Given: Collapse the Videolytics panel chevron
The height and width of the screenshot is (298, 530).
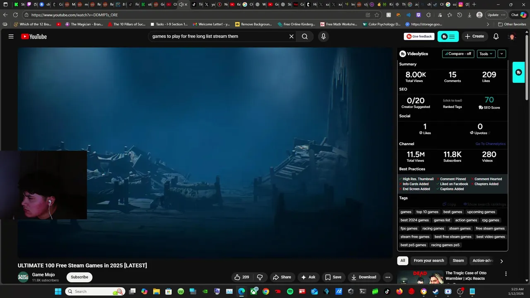Looking at the screenshot, I should point(501,54).
